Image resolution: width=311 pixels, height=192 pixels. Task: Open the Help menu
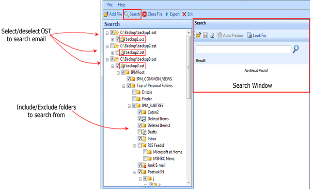122,5
